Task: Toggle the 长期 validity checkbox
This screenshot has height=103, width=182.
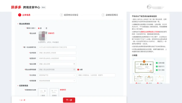Action: [x=78, y=69]
